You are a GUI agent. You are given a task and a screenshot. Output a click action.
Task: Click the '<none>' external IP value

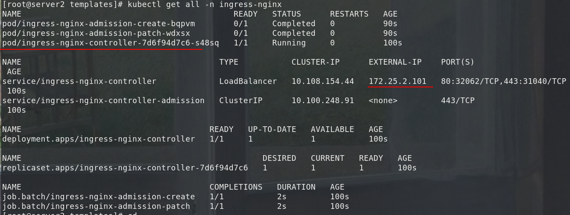(383, 101)
